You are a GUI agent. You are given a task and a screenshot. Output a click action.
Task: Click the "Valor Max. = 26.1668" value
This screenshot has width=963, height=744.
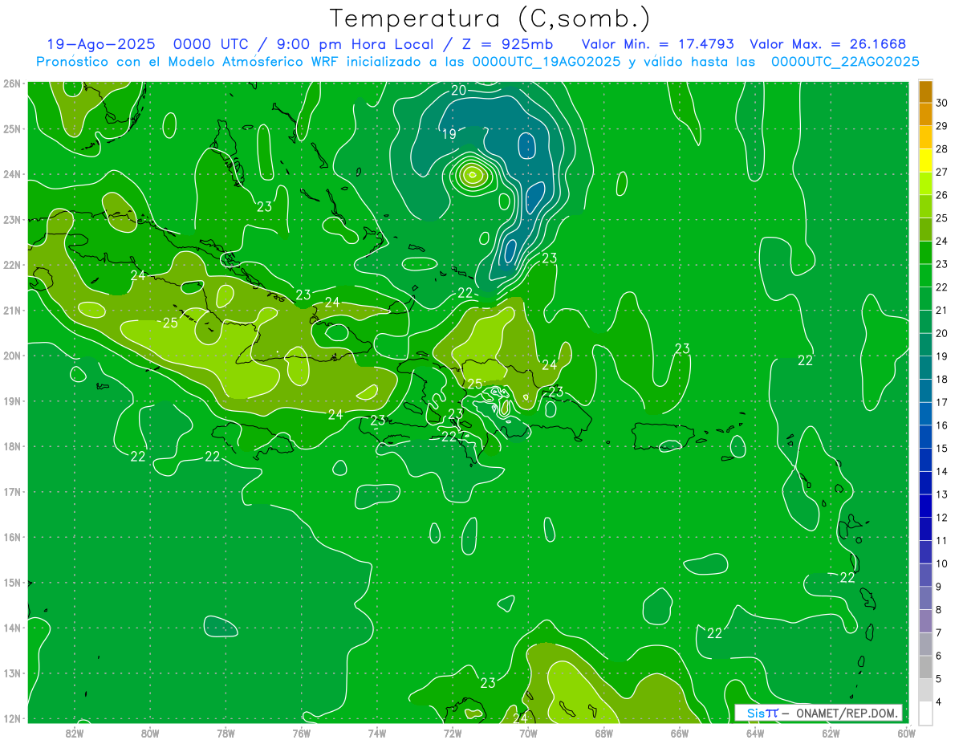pyautogui.click(x=828, y=44)
